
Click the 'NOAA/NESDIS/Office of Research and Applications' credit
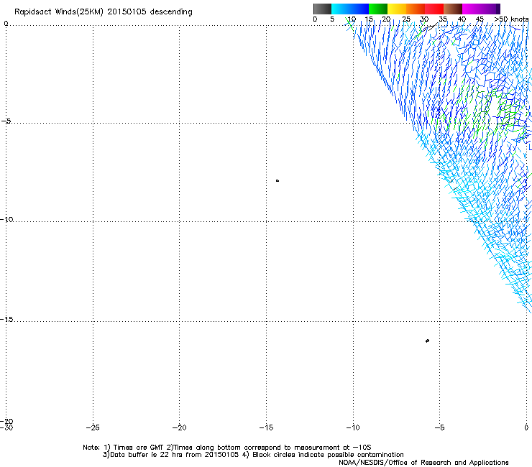tap(423, 462)
